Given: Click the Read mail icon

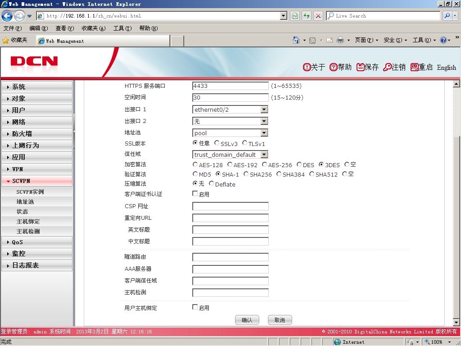Looking at the screenshot, I should 330,40.
